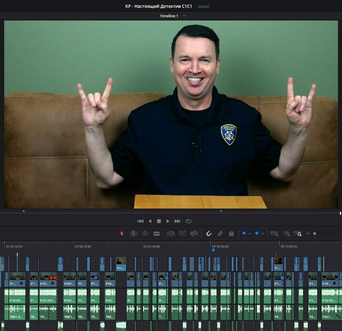Viewport: 342px width, 331px height.
Task: Click the Insert Clip icon
Action: 171,234
